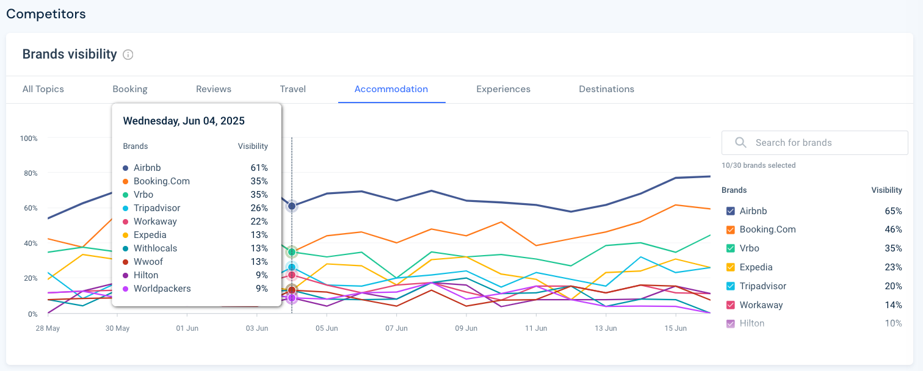Click the 10/30 brands selected text
This screenshot has width=923, height=371.
[x=759, y=165]
